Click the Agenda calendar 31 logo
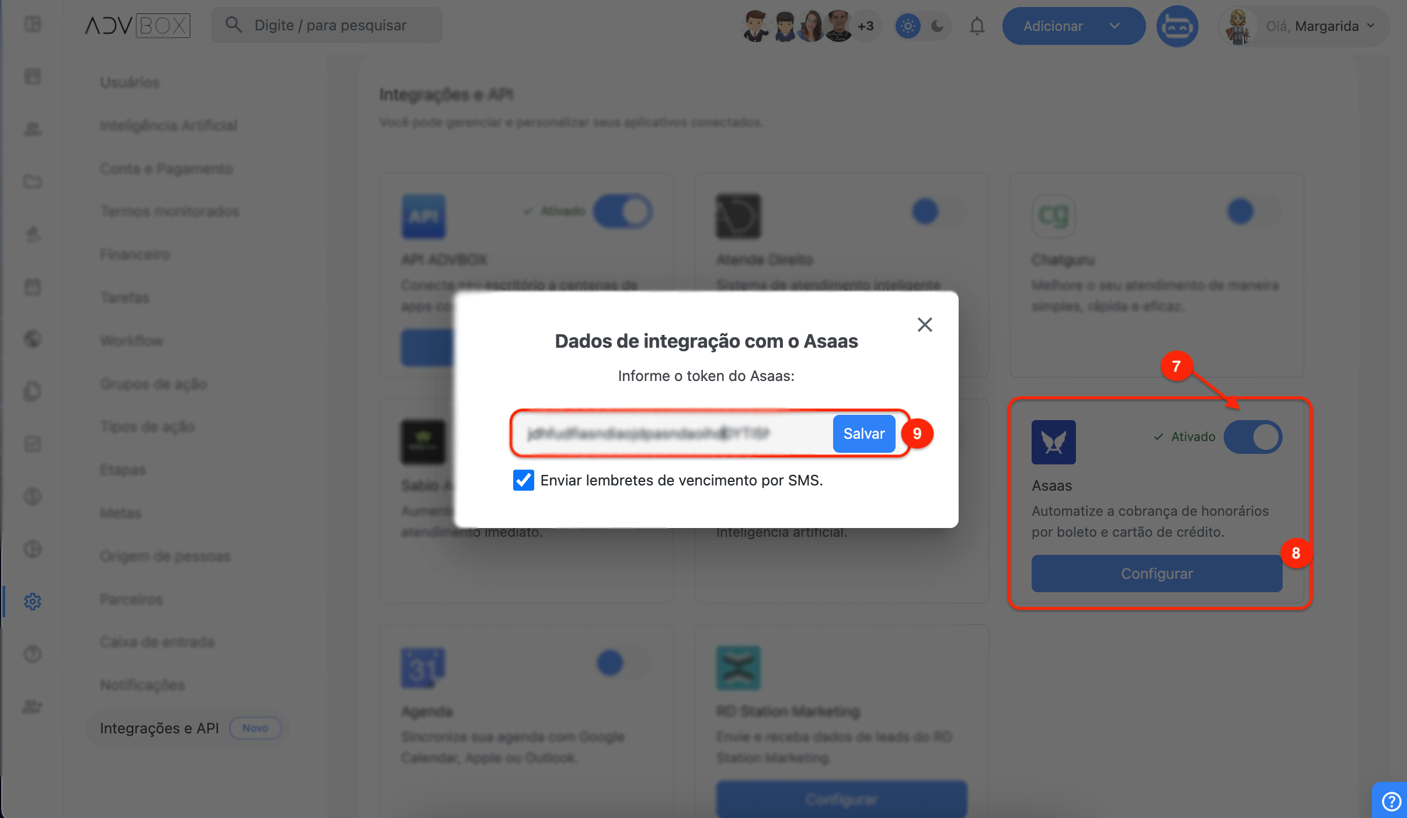1407x818 pixels. (x=423, y=668)
